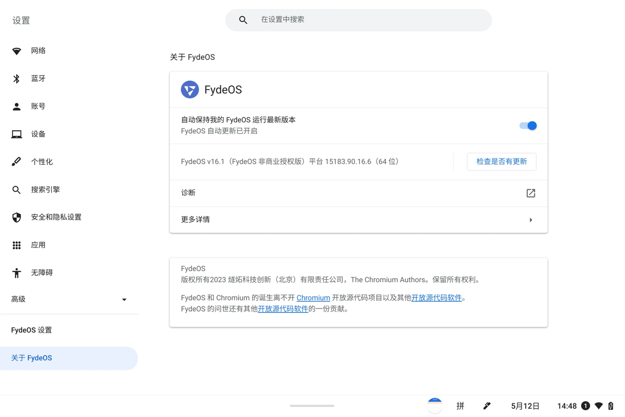Click the Wi-Fi icon beside 网络
625x417 pixels.
[x=16, y=51]
